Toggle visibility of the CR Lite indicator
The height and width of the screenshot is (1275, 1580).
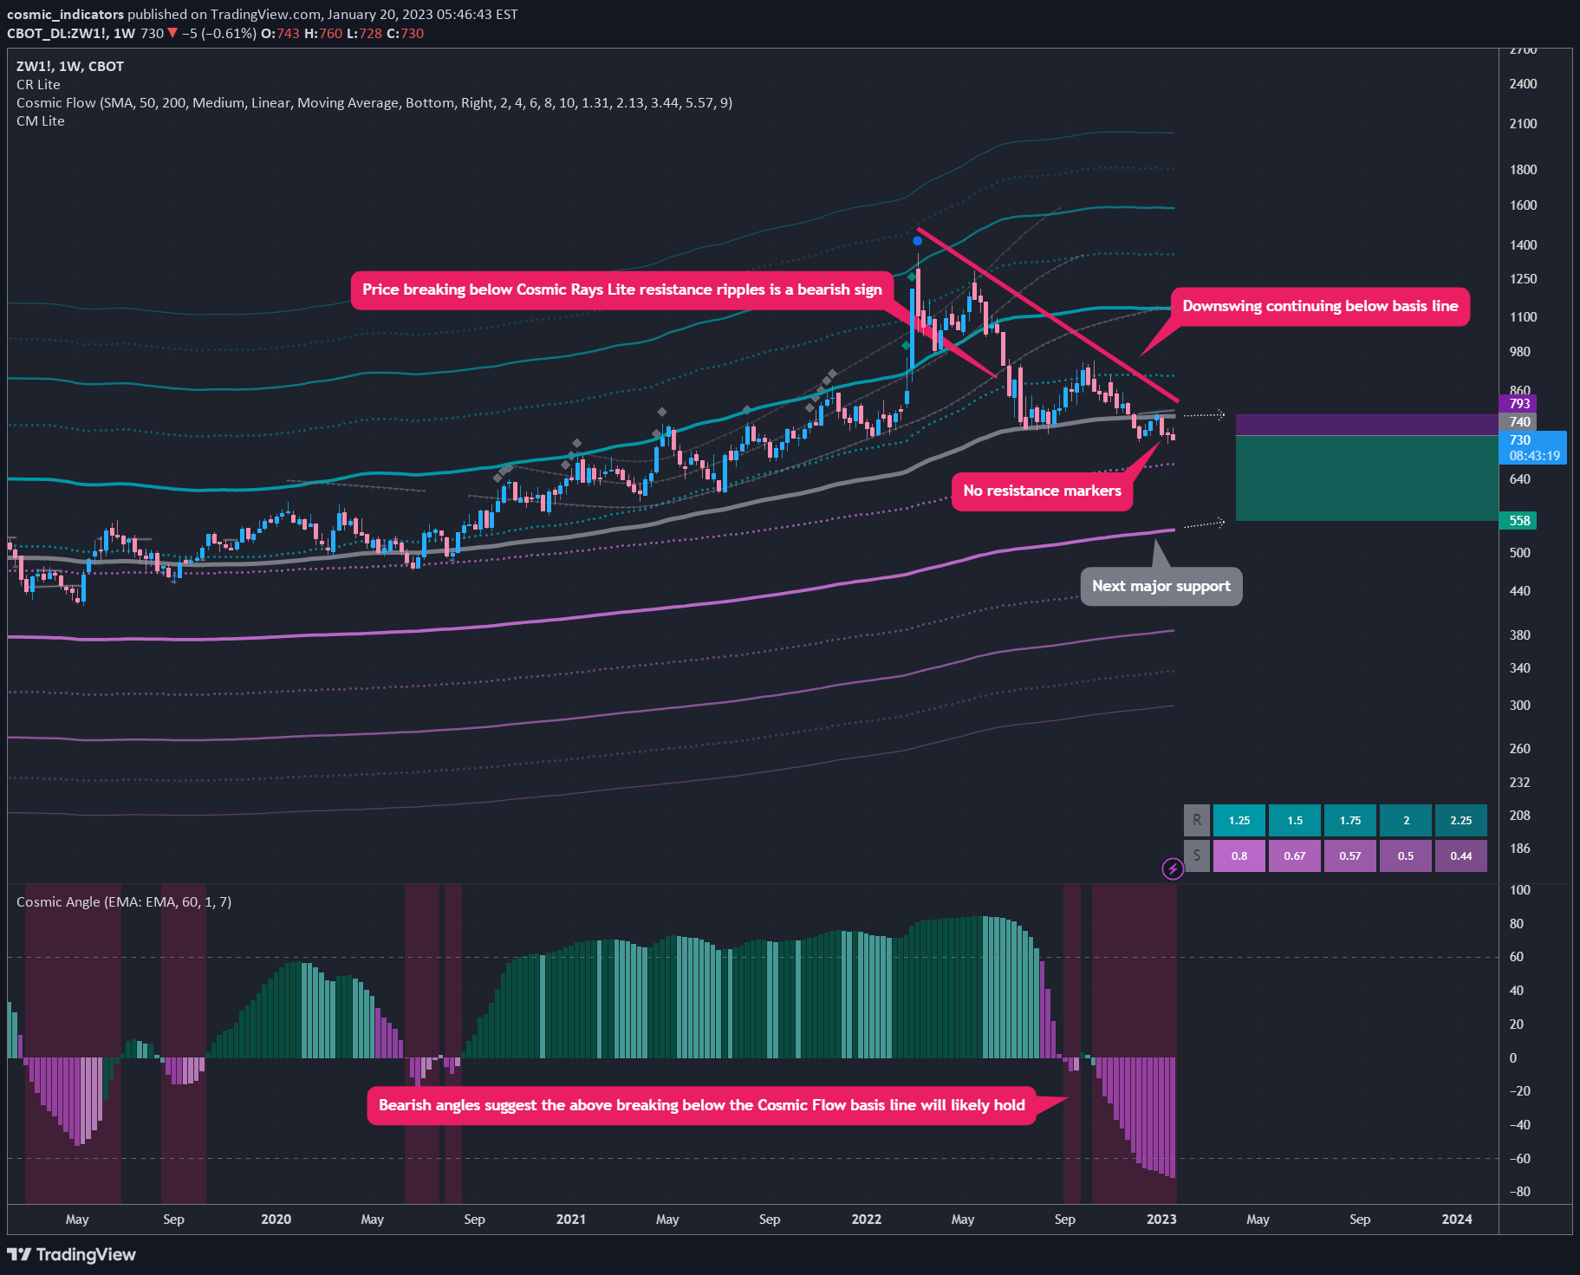pos(38,84)
